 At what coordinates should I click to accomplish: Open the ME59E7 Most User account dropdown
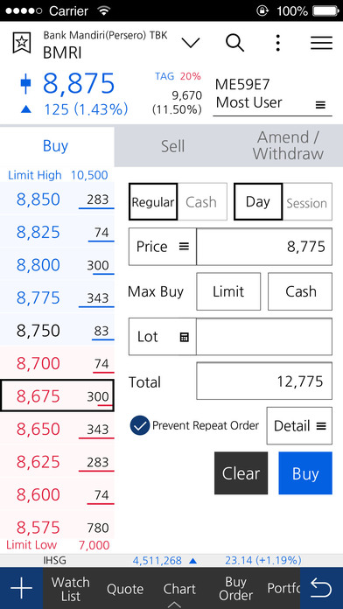[x=272, y=94]
